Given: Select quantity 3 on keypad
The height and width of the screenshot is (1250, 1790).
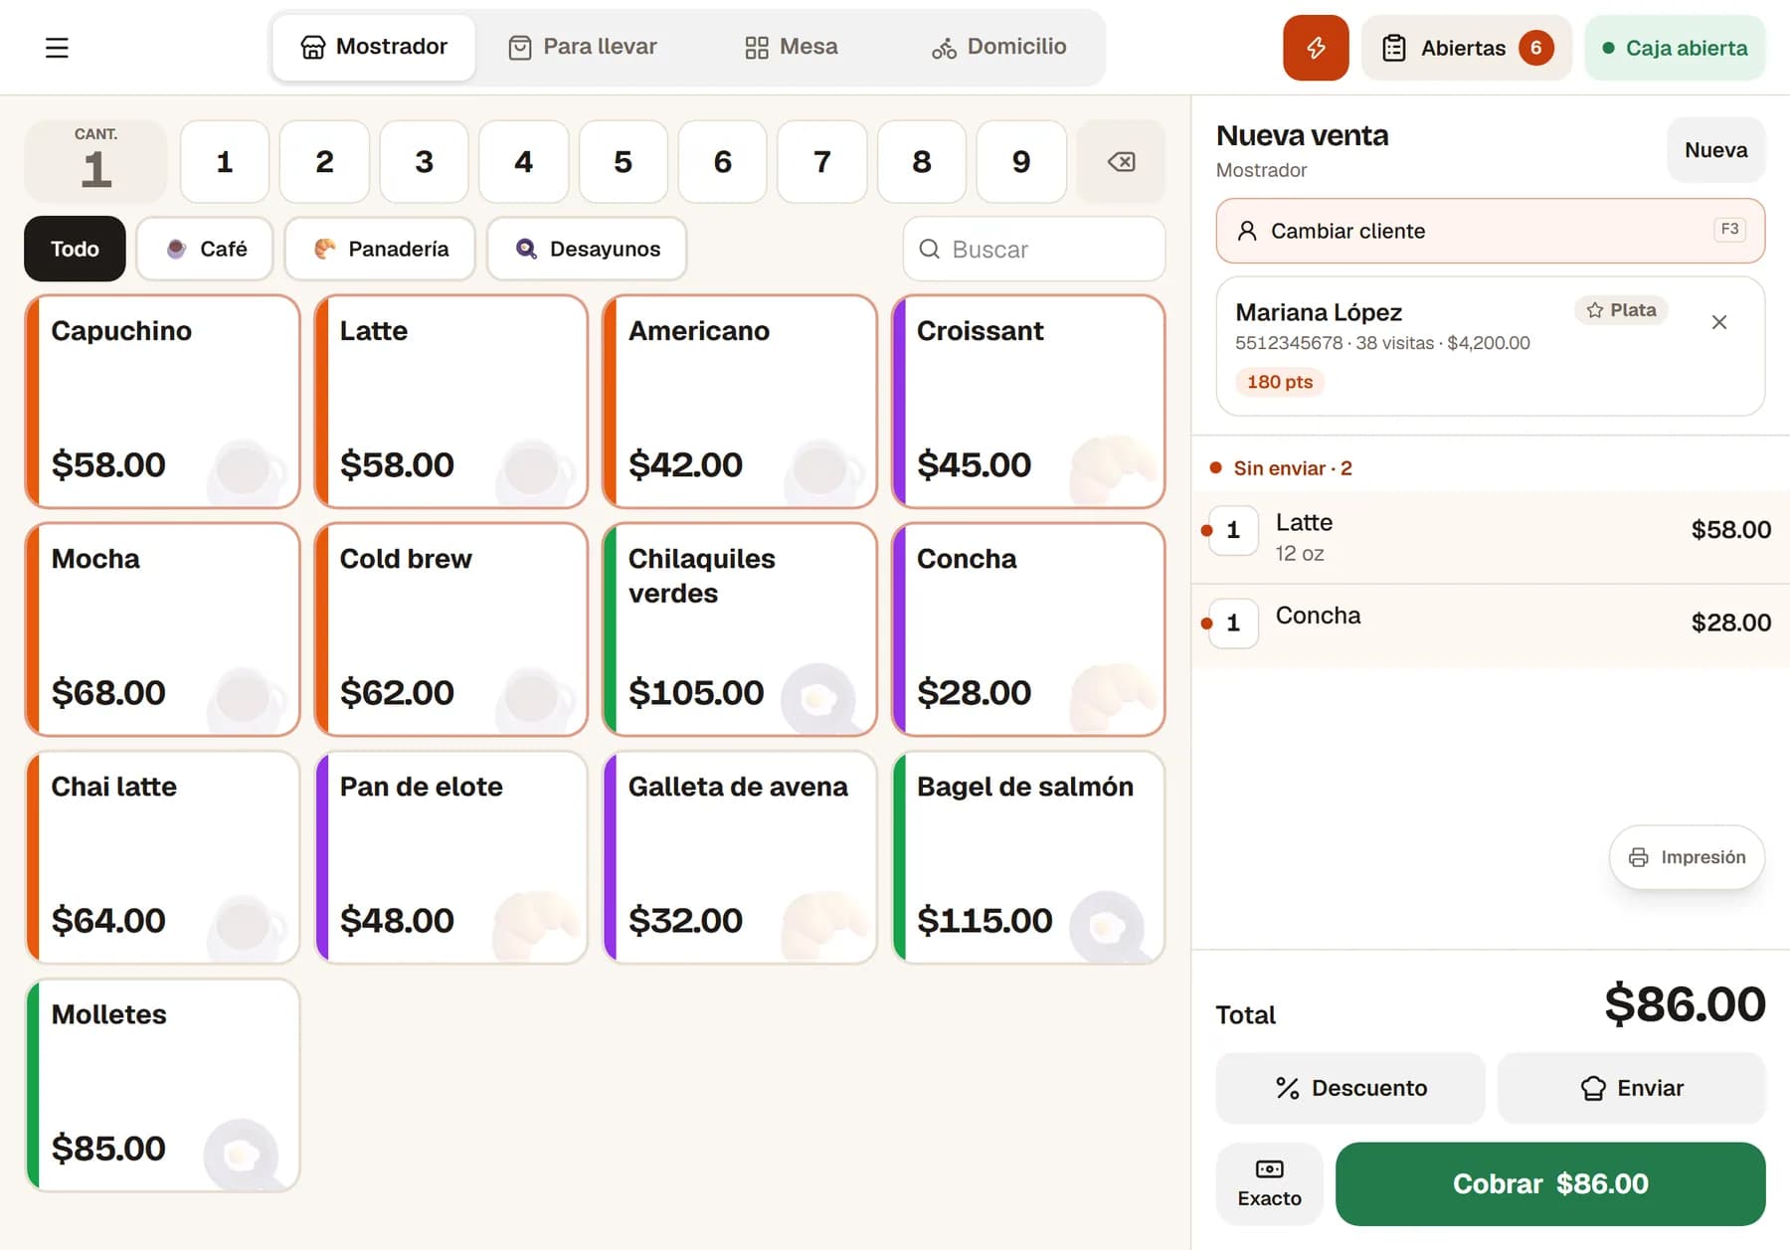Looking at the screenshot, I should point(424,162).
